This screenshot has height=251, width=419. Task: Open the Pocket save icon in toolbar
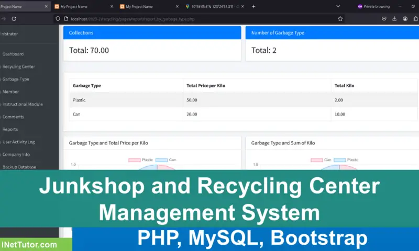[x=384, y=18]
